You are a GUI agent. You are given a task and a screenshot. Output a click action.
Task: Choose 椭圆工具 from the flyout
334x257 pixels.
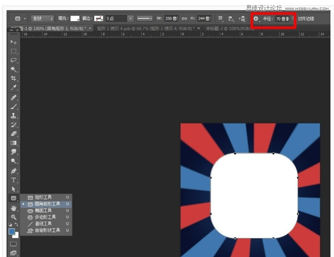(46, 210)
